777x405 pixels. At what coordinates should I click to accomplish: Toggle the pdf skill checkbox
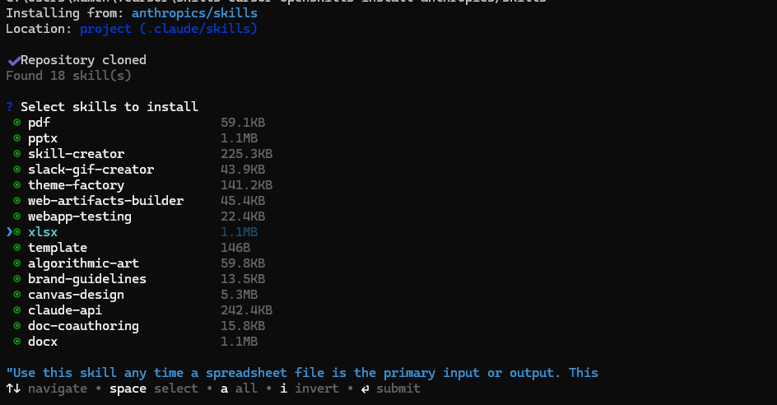tap(17, 123)
